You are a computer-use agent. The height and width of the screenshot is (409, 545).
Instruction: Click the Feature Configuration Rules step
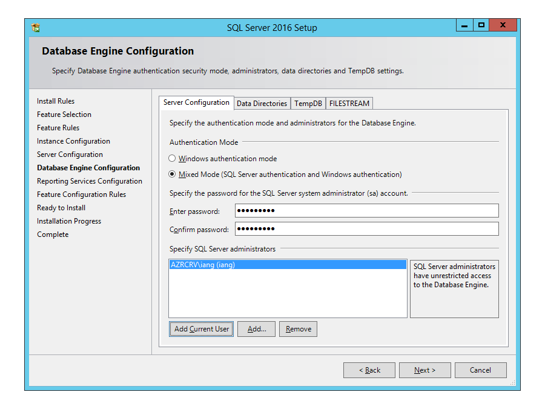pyautogui.click(x=81, y=195)
